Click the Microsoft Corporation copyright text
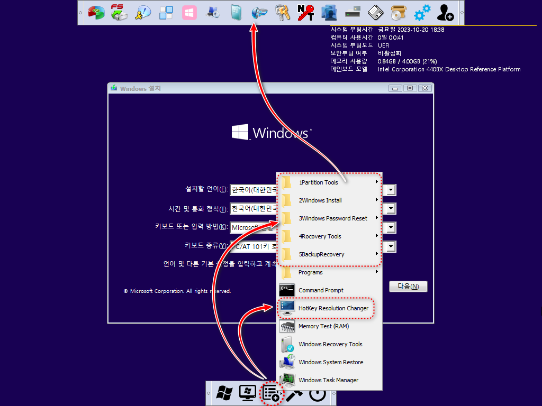Viewport: 542px width, 406px height. 177,291
